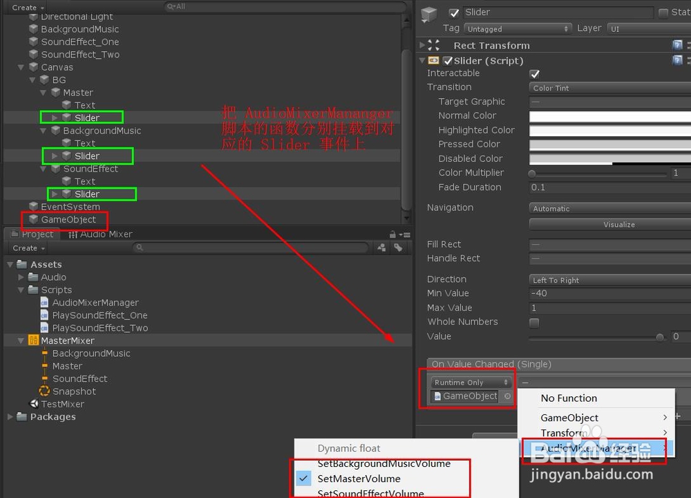The width and height of the screenshot is (691, 498).
Task: Select the AudioMixerManager script icon
Action: (x=44, y=302)
